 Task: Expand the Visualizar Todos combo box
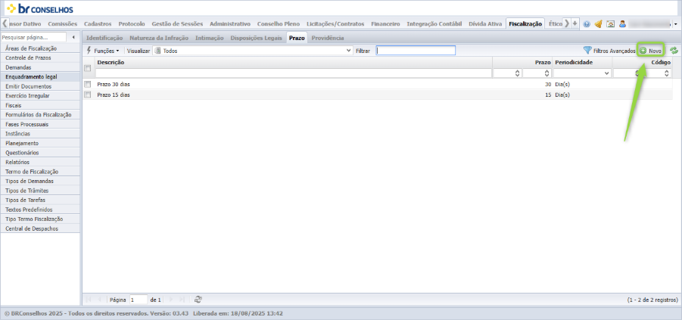(348, 51)
